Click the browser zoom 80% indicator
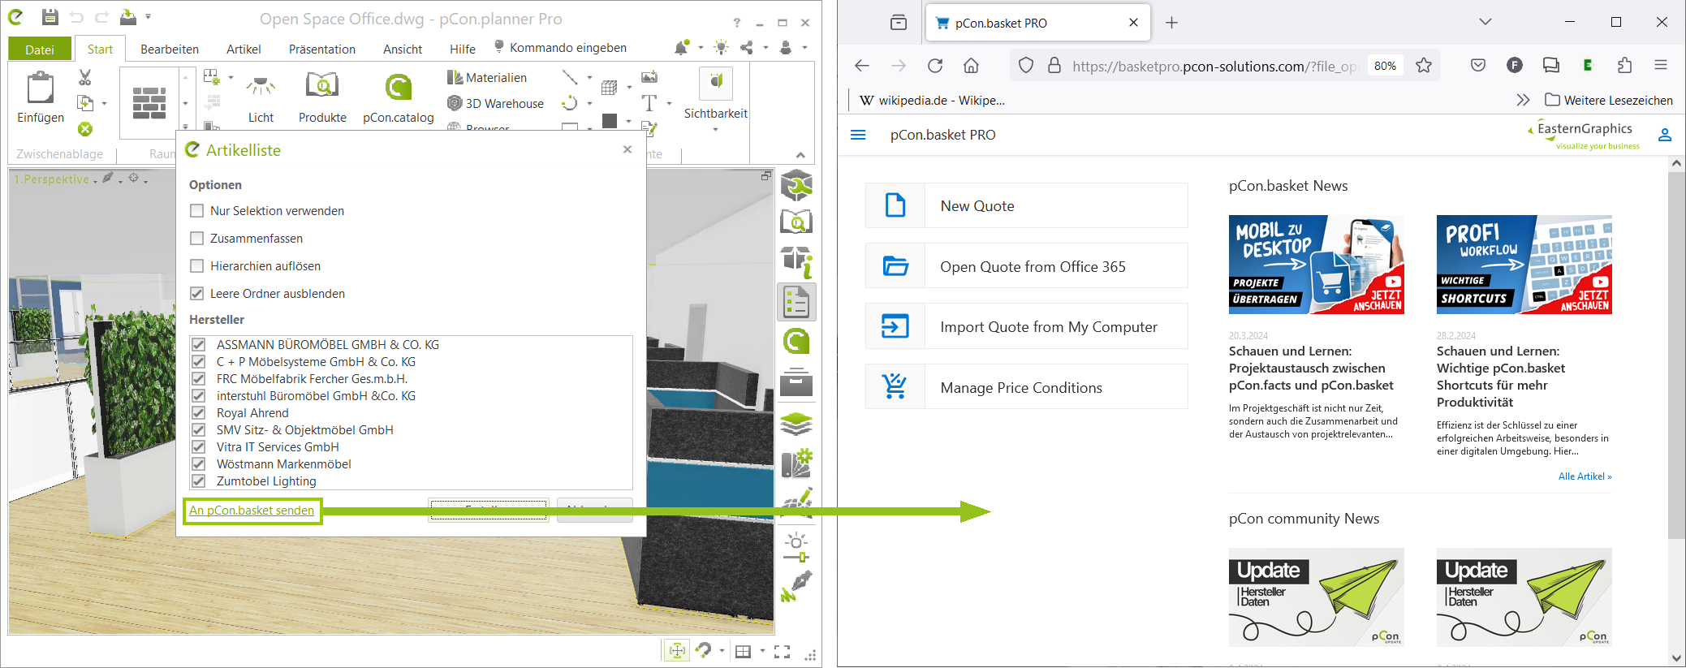The height and width of the screenshot is (668, 1686). pyautogui.click(x=1386, y=66)
